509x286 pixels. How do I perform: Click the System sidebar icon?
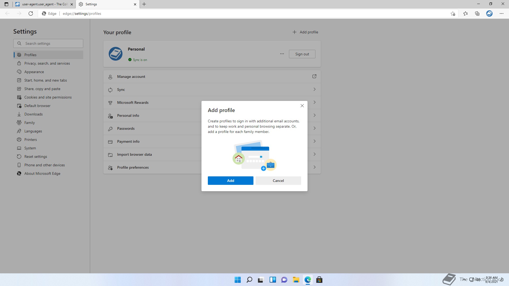point(19,148)
